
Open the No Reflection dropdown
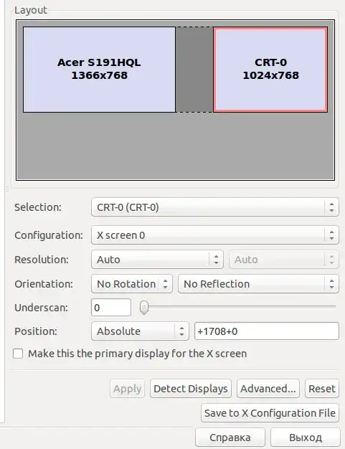point(258,284)
